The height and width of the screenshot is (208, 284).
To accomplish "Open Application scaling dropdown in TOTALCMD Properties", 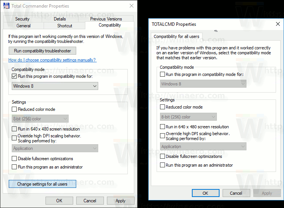I will pyautogui.click(x=203, y=147).
